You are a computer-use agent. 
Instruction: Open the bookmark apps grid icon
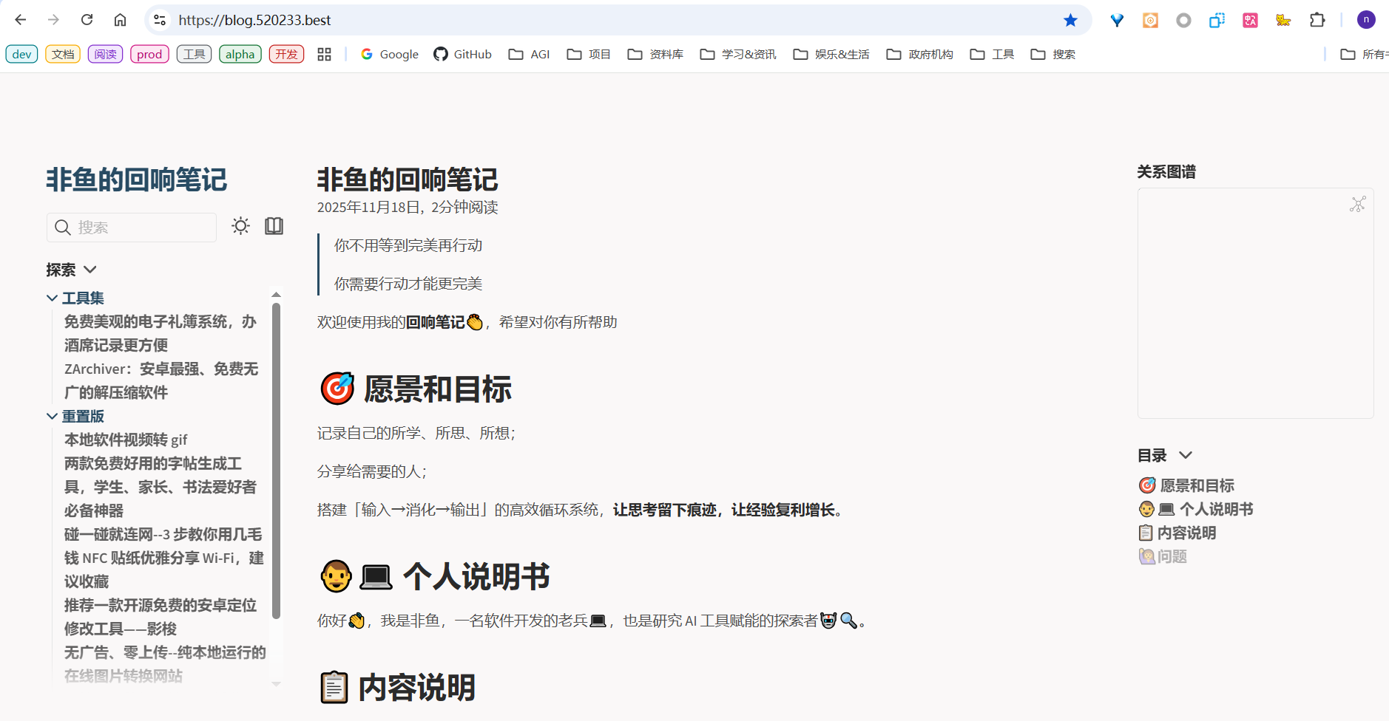pyautogui.click(x=324, y=54)
